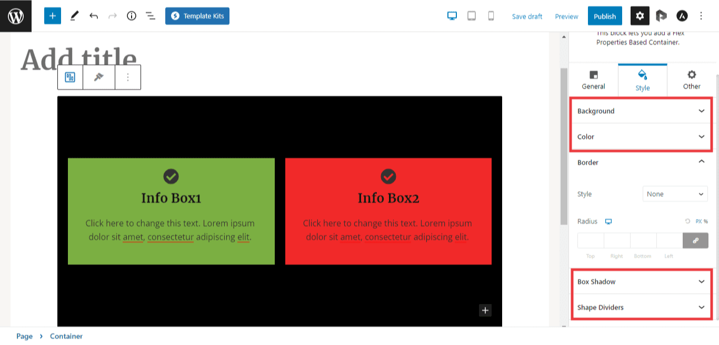This screenshot has height=345, width=719.
Task: Open the document details info icon
Action: (132, 16)
